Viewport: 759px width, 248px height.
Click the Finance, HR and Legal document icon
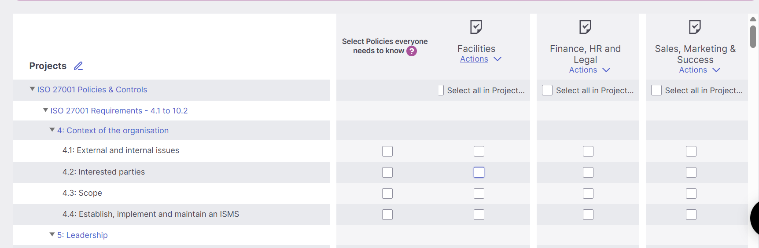(x=585, y=27)
